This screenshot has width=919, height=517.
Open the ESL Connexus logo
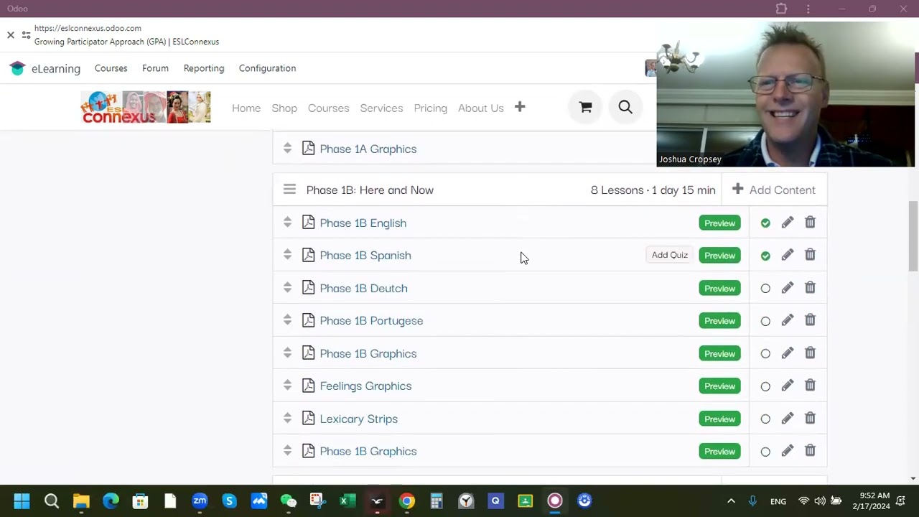[146, 107]
